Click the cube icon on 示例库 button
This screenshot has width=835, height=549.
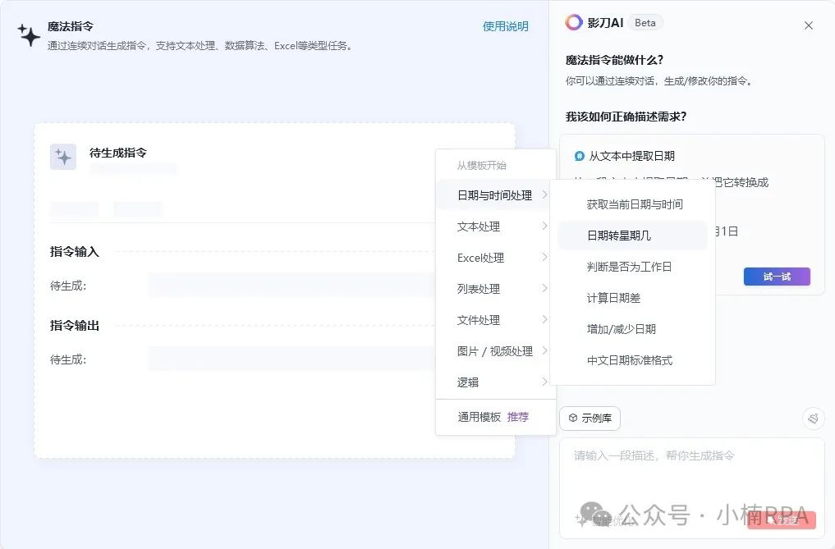pos(572,419)
